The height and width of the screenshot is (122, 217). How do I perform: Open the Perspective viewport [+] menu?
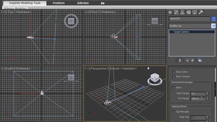tap(87, 68)
